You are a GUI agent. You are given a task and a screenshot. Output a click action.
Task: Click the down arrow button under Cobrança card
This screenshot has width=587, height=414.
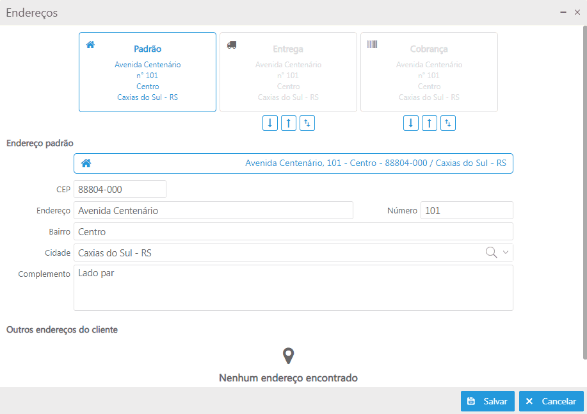pos(411,123)
